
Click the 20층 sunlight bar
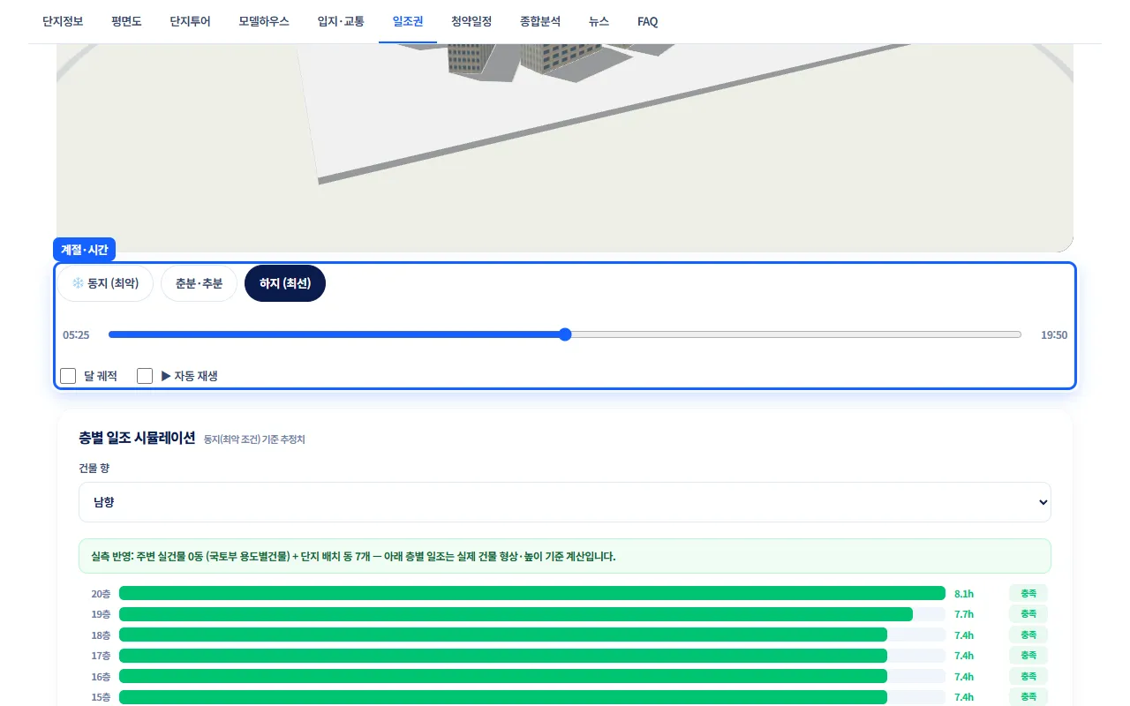(x=532, y=594)
